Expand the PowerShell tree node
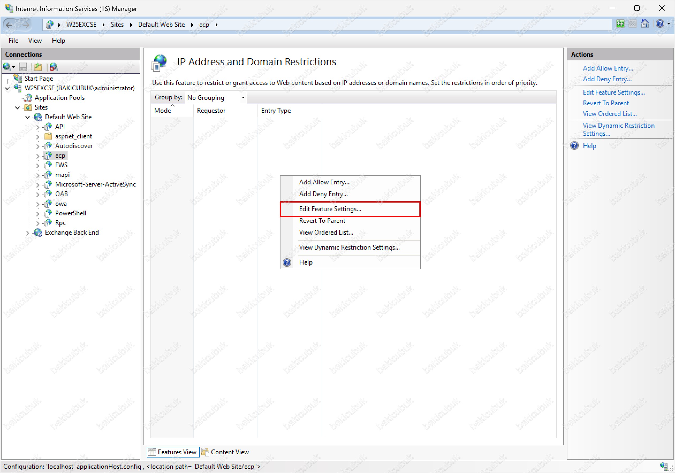This screenshot has height=473, width=675. coord(38,214)
